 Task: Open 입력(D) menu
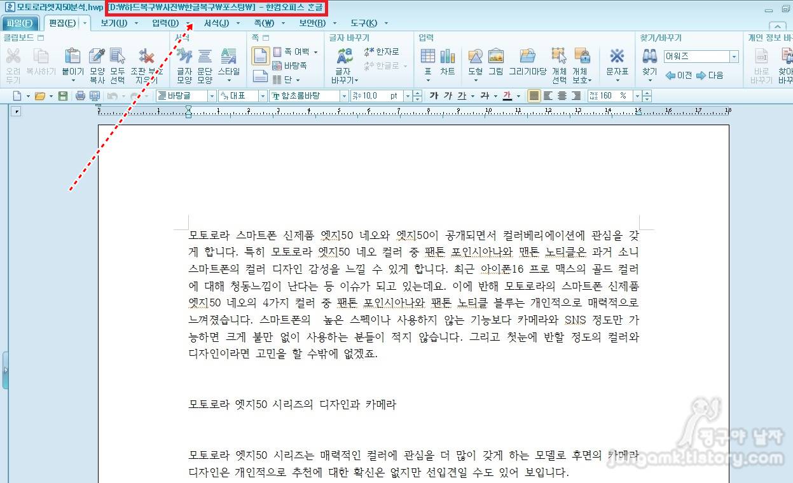coord(165,24)
